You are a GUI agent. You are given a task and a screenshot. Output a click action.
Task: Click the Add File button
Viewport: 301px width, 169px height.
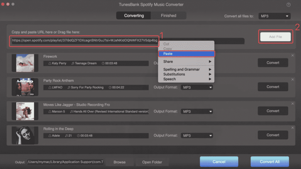(x=275, y=37)
